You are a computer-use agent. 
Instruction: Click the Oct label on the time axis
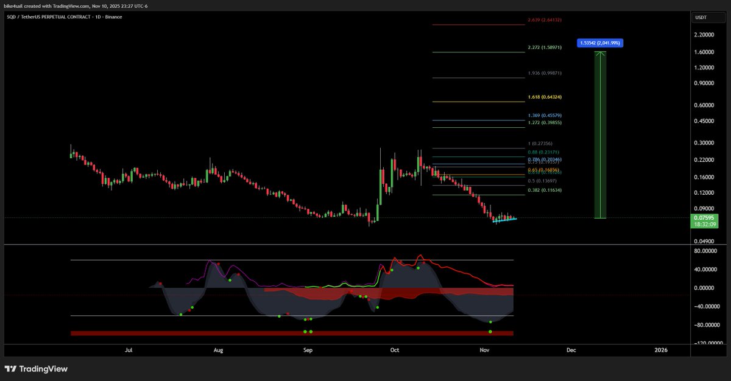coord(394,351)
